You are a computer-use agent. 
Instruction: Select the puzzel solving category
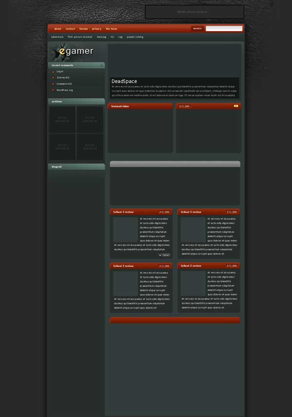[135, 37]
